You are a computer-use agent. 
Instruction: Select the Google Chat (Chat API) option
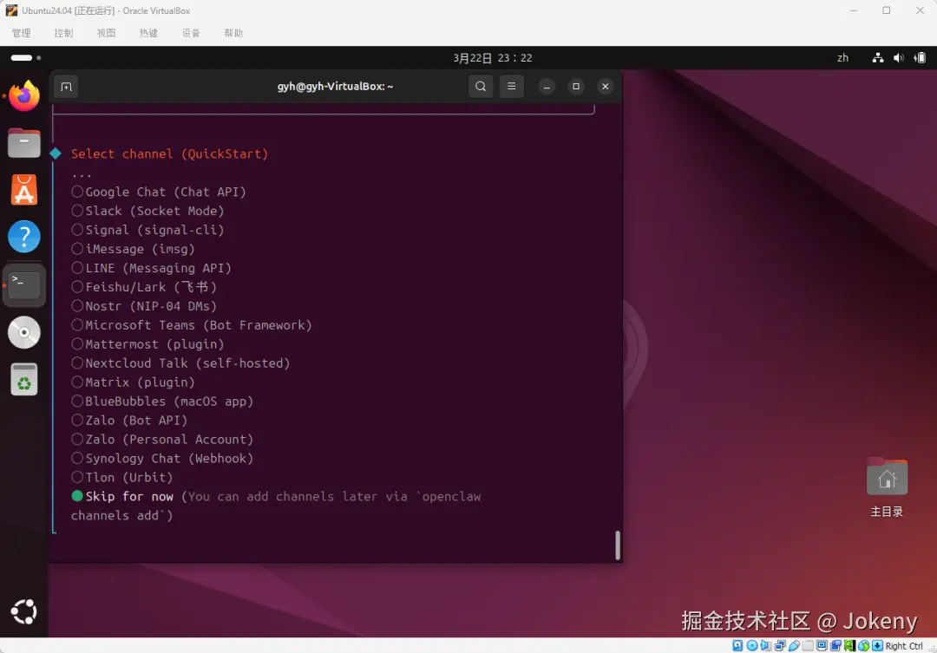[x=159, y=192]
